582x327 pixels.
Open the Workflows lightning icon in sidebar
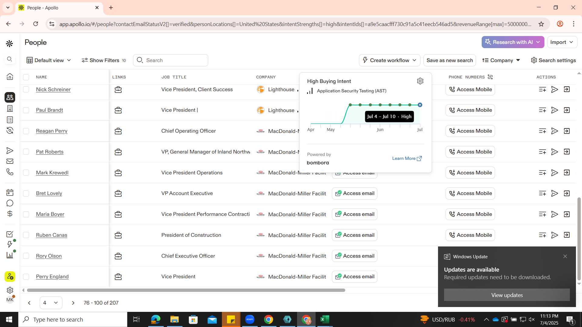coord(10,244)
